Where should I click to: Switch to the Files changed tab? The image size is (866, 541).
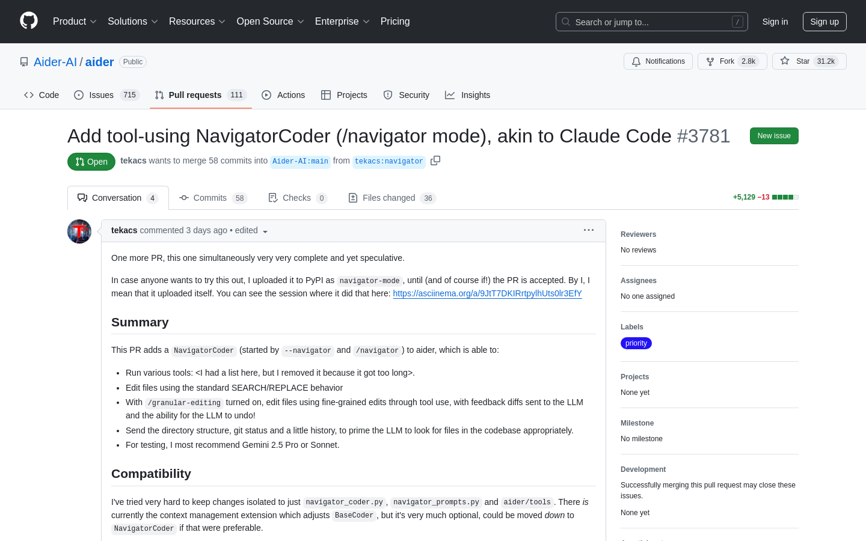[x=392, y=198]
